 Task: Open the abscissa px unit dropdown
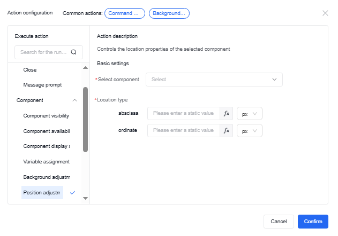pyautogui.click(x=249, y=114)
